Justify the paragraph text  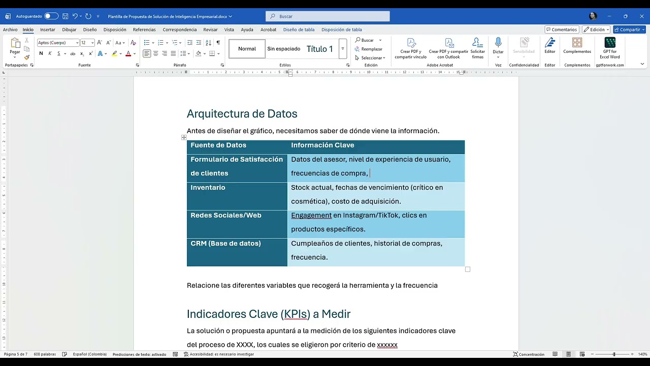tap(173, 54)
